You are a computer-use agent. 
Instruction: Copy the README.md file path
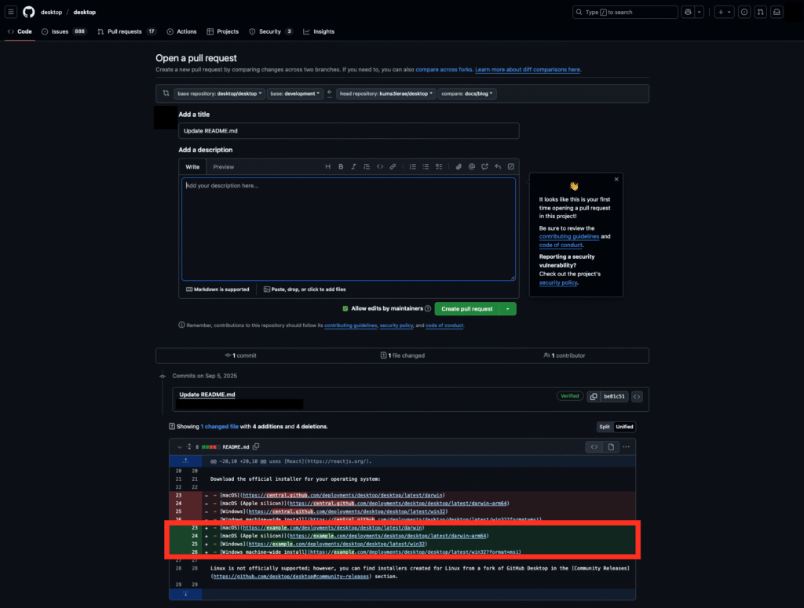[256, 446]
